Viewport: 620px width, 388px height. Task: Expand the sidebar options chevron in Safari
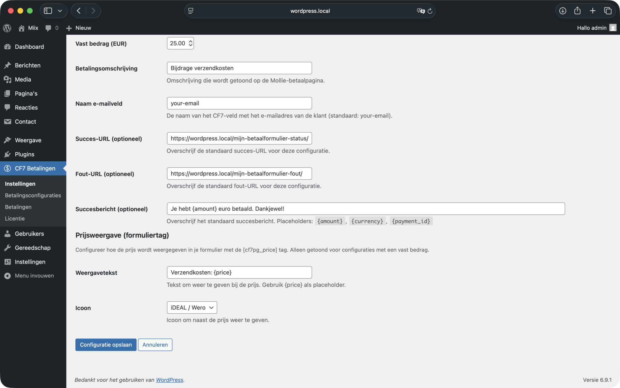click(x=60, y=11)
